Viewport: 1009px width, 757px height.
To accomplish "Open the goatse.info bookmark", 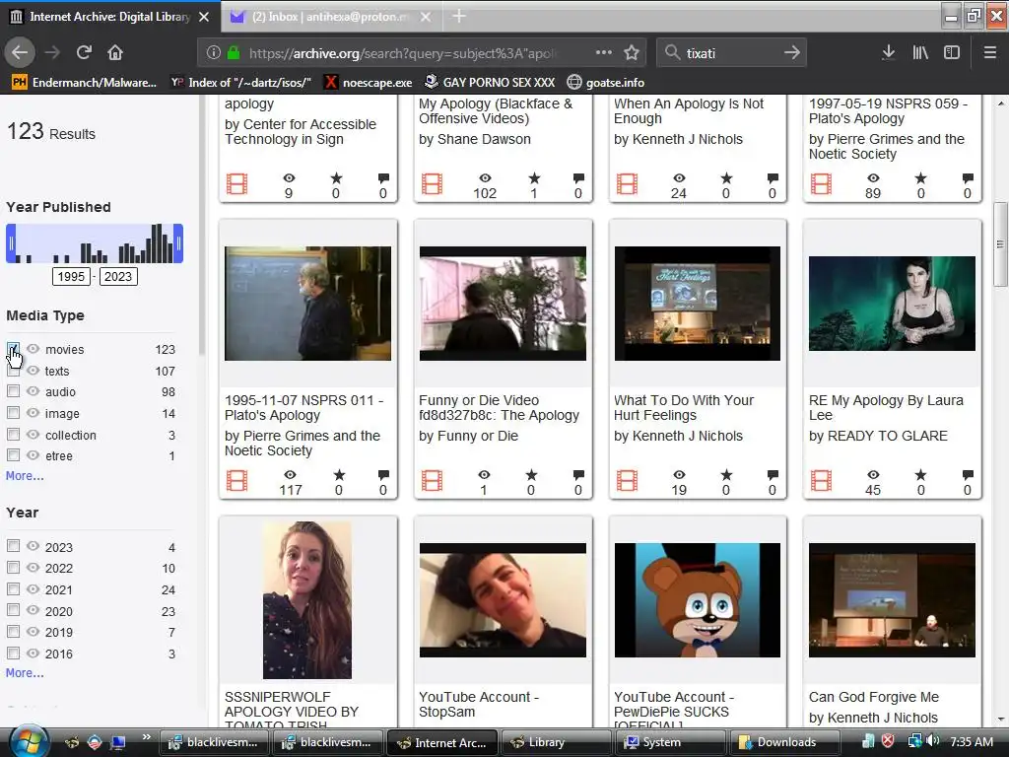I will coord(606,83).
